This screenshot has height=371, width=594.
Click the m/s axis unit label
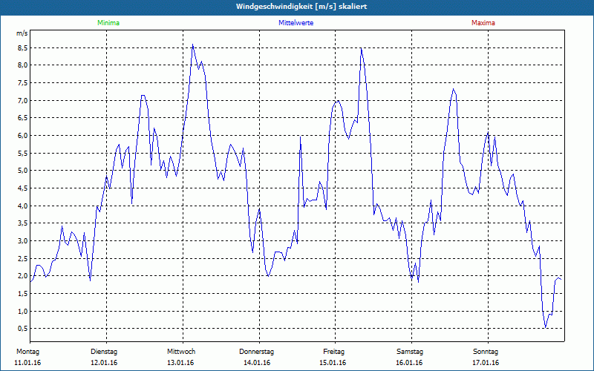point(22,33)
